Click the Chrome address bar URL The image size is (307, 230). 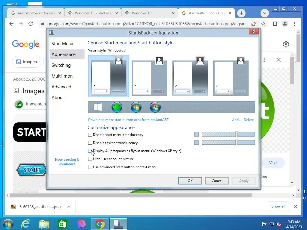[147, 24]
